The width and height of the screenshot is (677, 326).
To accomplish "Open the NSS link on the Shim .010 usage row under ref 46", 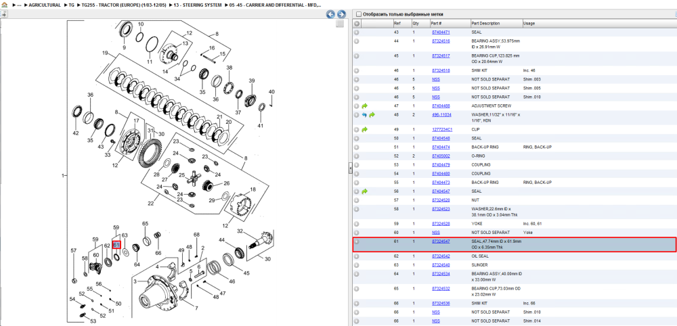I will pyautogui.click(x=435, y=97).
